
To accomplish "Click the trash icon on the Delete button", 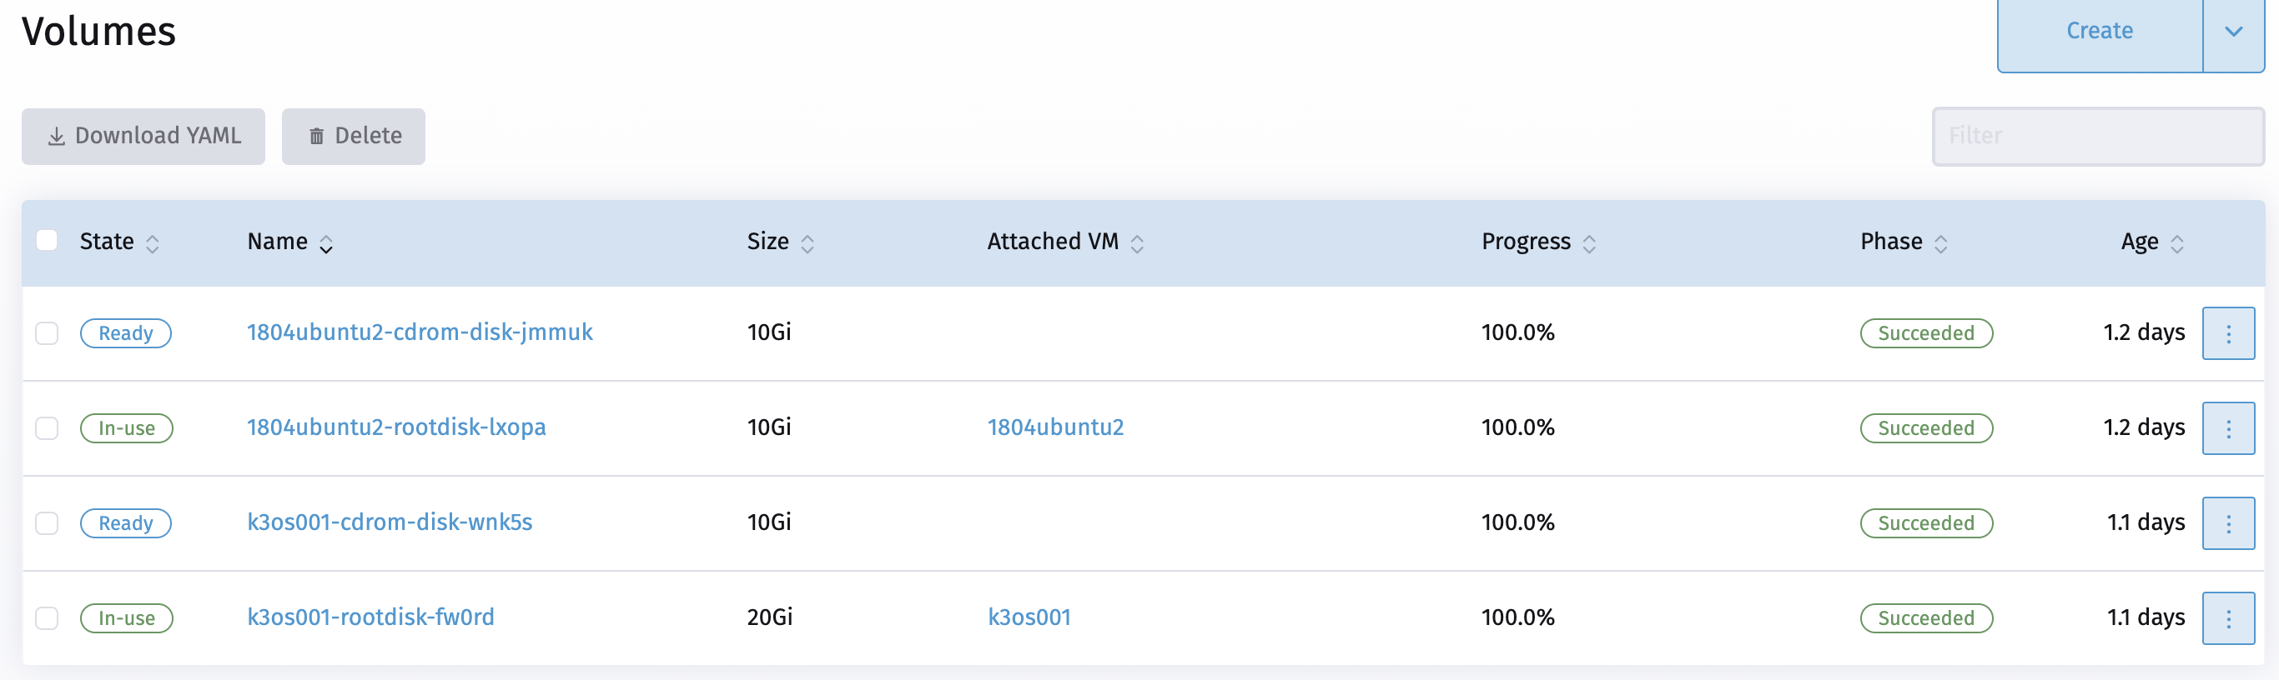I will pos(319,136).
